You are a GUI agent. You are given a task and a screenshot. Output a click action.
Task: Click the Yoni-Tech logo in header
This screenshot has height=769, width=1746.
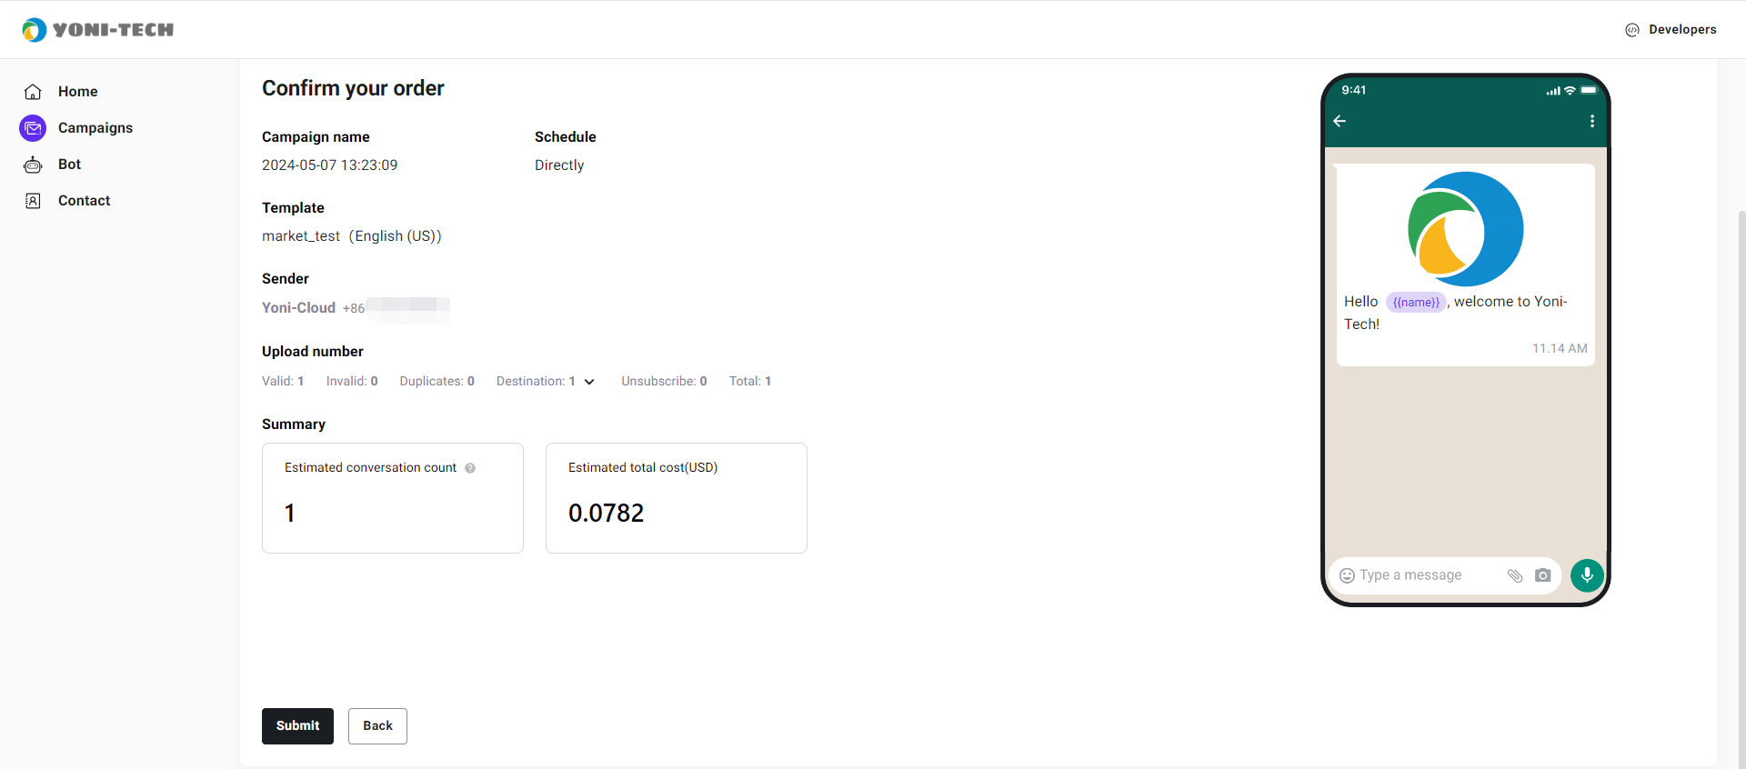(x=97, y=30)
